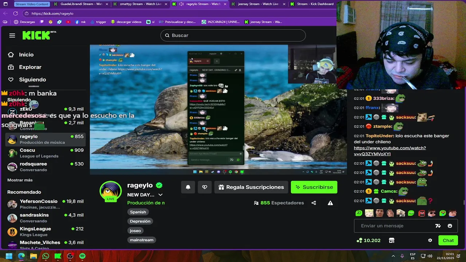Viewport: 466px width, 262px height.
Task: Click the green Chat send button
Action: tap(448, 241)
